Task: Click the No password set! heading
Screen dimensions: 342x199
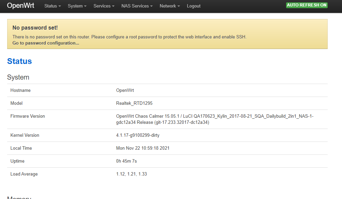Action: 35,28
